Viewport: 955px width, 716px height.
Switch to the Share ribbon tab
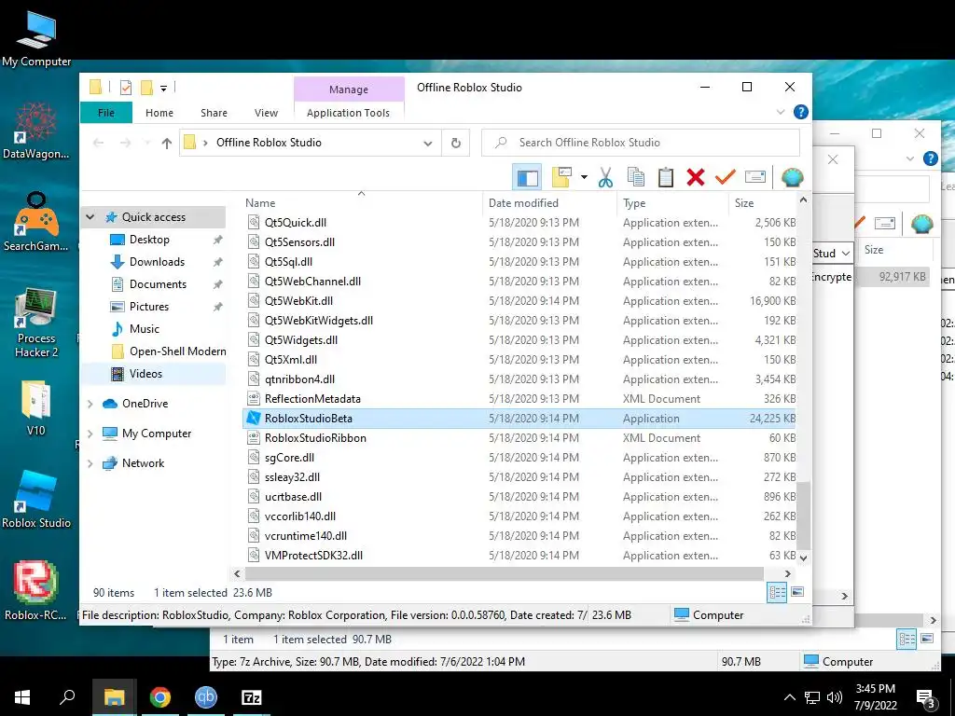point(214,113)
